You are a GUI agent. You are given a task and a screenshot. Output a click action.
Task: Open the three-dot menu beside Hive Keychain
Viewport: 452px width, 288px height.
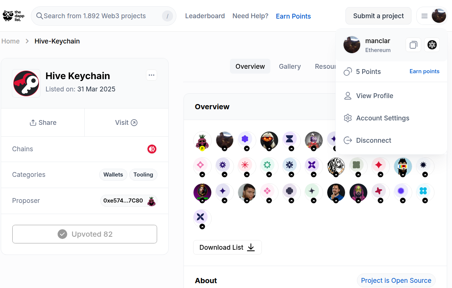click(x=152, y=75)
